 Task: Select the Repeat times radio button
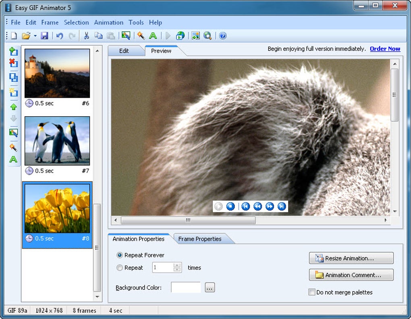coord(120,268)
